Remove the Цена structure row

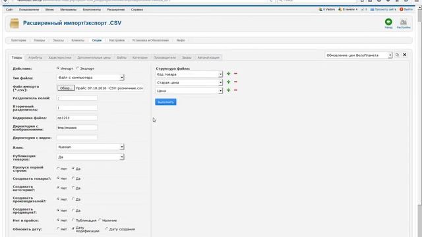point(235,90)
